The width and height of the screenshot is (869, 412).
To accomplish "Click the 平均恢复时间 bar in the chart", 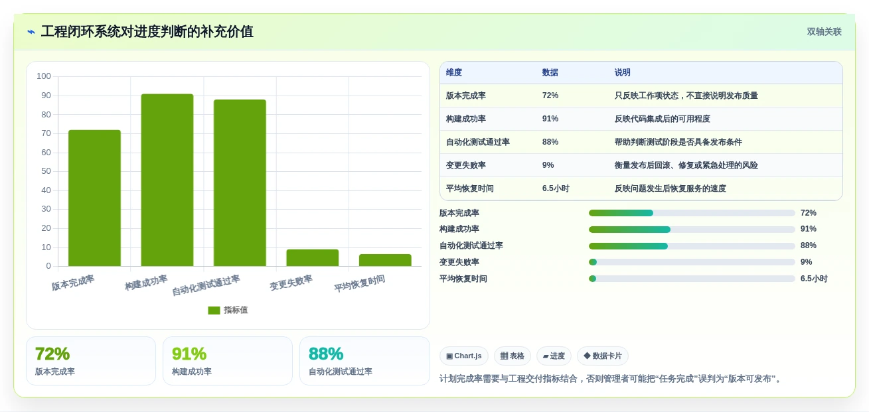I will [385, 260].
